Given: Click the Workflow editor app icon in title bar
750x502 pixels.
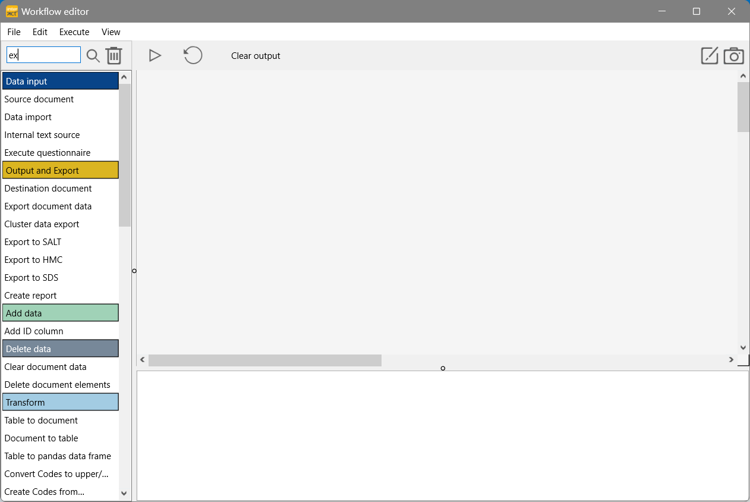Looking at the screenshot, I should point(12,11).
